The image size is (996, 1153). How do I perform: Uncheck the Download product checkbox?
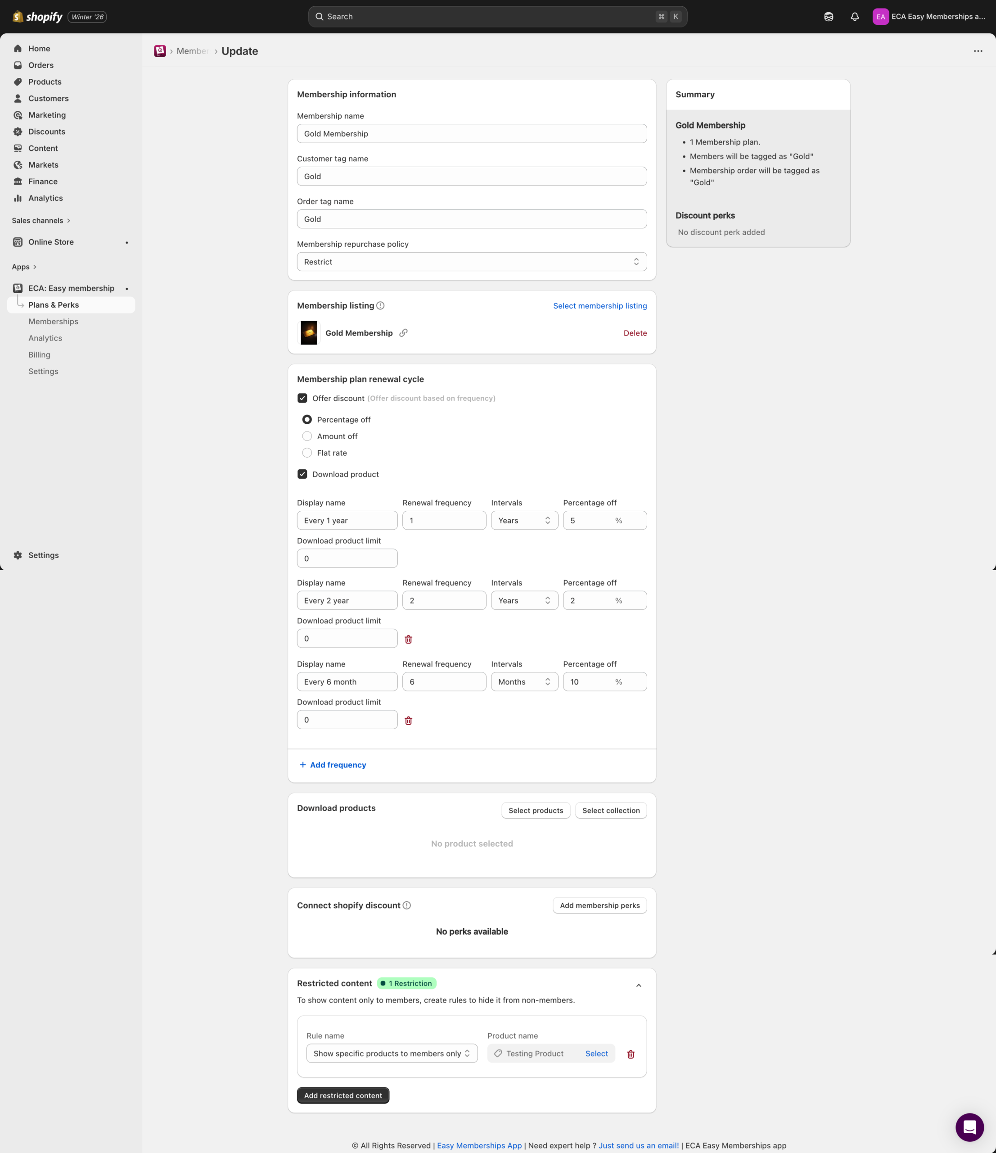pos(302,474)
